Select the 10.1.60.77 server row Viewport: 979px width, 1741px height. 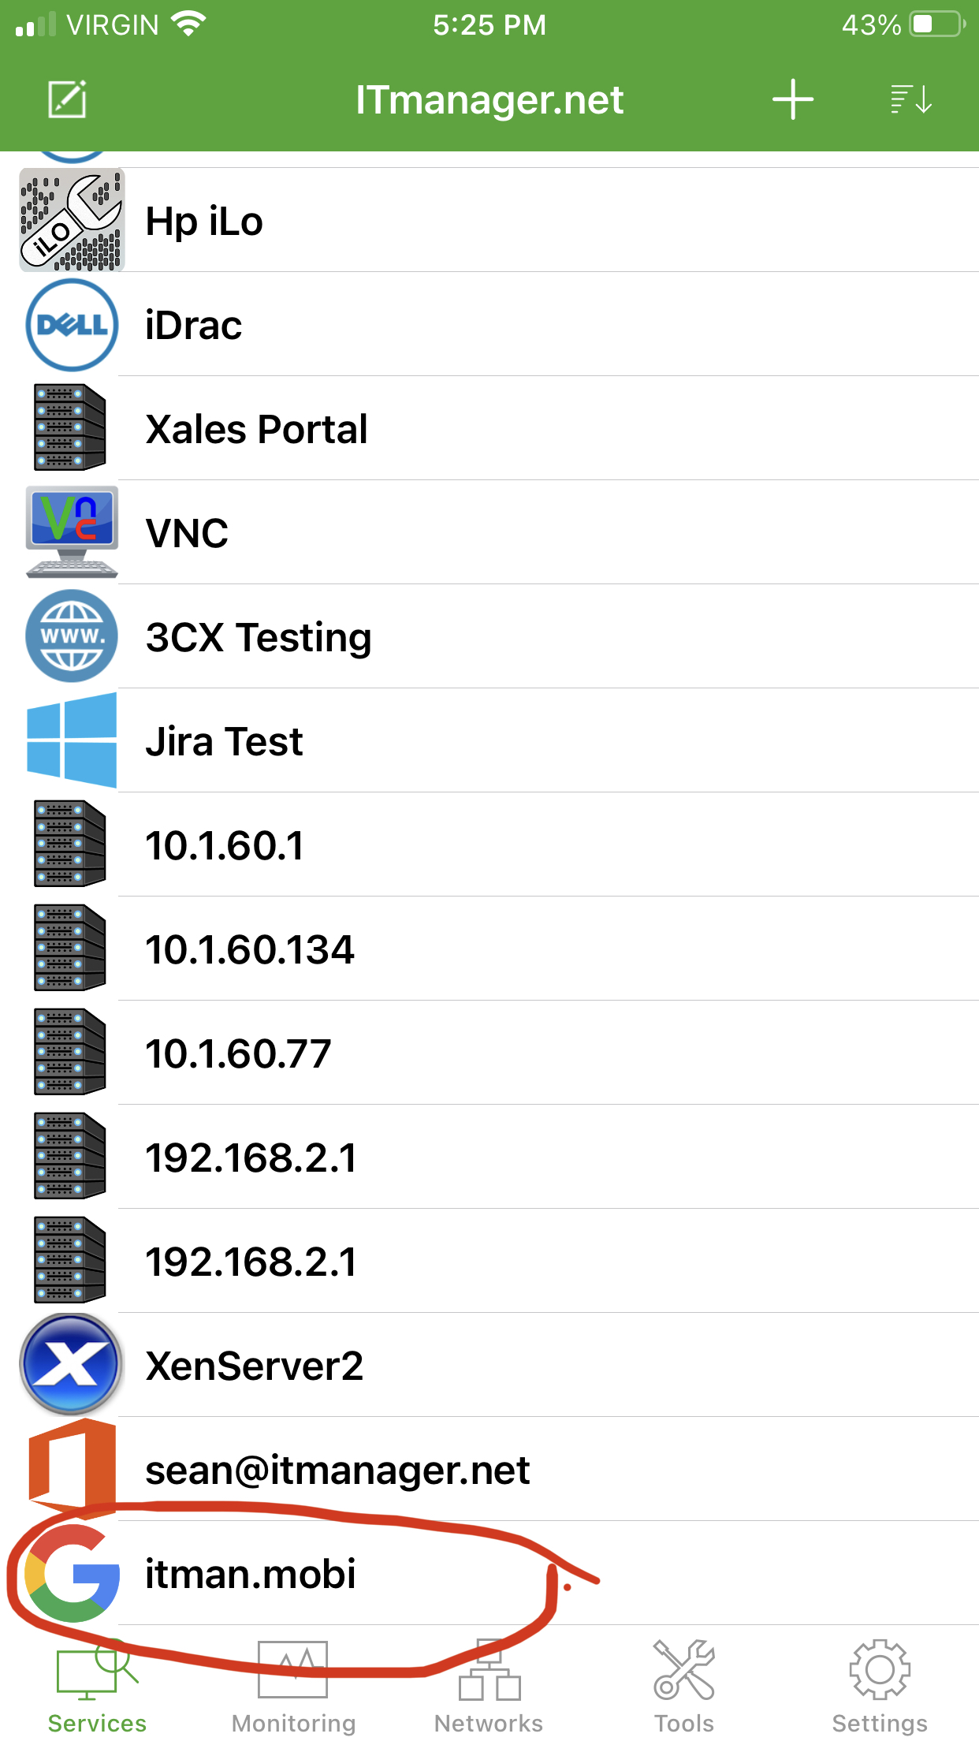point(489,1053)
